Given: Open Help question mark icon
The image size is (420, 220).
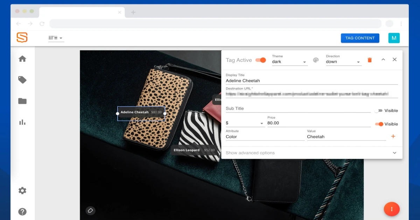Looking at the screenshot, I should (22, 212).
